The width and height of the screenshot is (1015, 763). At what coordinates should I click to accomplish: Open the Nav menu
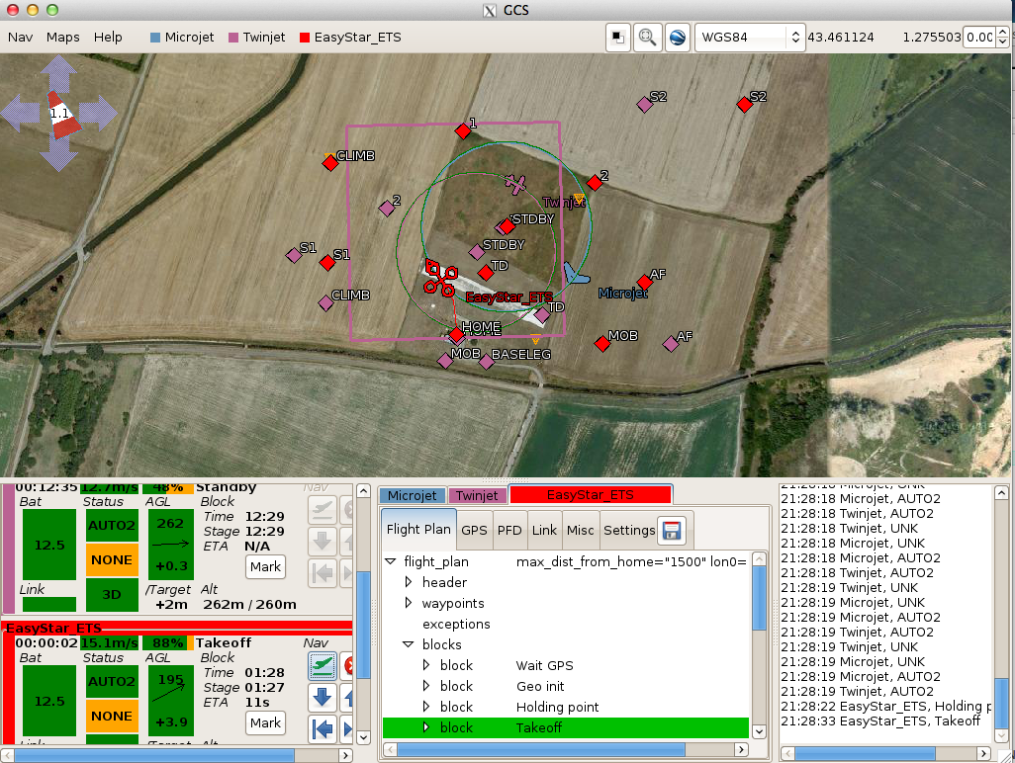20,38
